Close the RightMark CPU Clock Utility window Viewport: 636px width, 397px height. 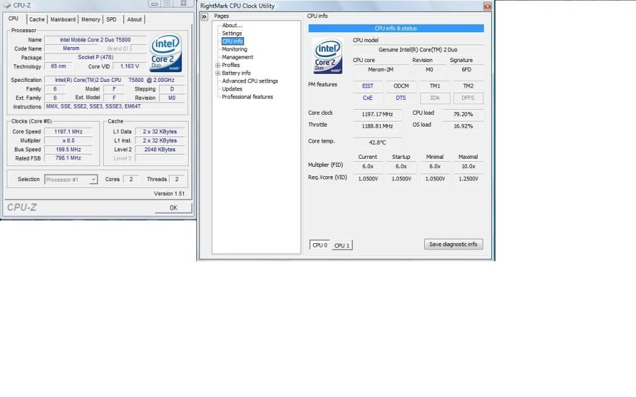coord(488,6)
